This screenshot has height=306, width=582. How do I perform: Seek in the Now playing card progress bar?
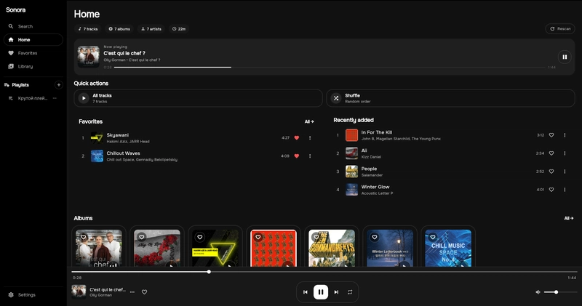(x=330, y=67)
